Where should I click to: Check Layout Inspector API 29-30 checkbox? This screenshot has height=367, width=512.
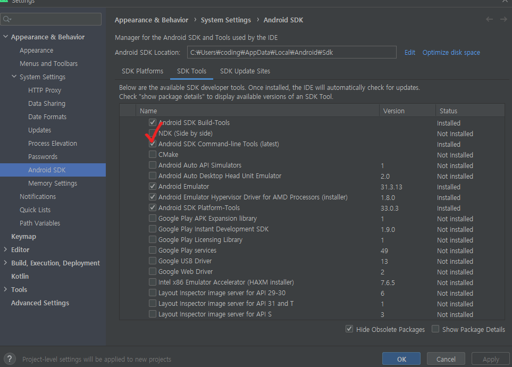pos(153,293)
